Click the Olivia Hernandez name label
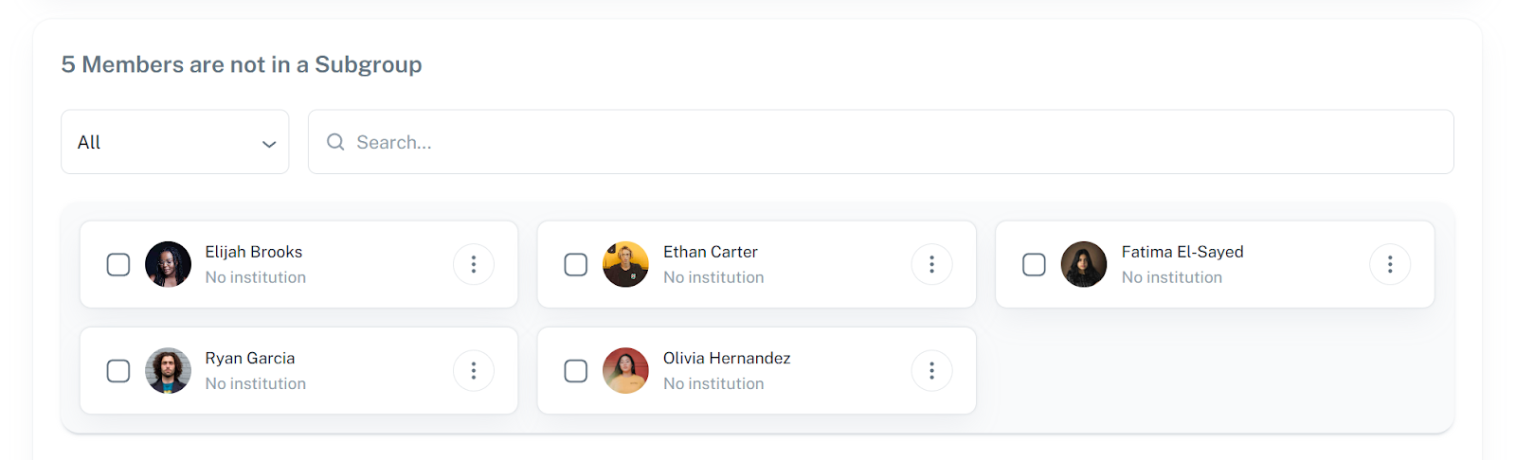 point(727,359)
